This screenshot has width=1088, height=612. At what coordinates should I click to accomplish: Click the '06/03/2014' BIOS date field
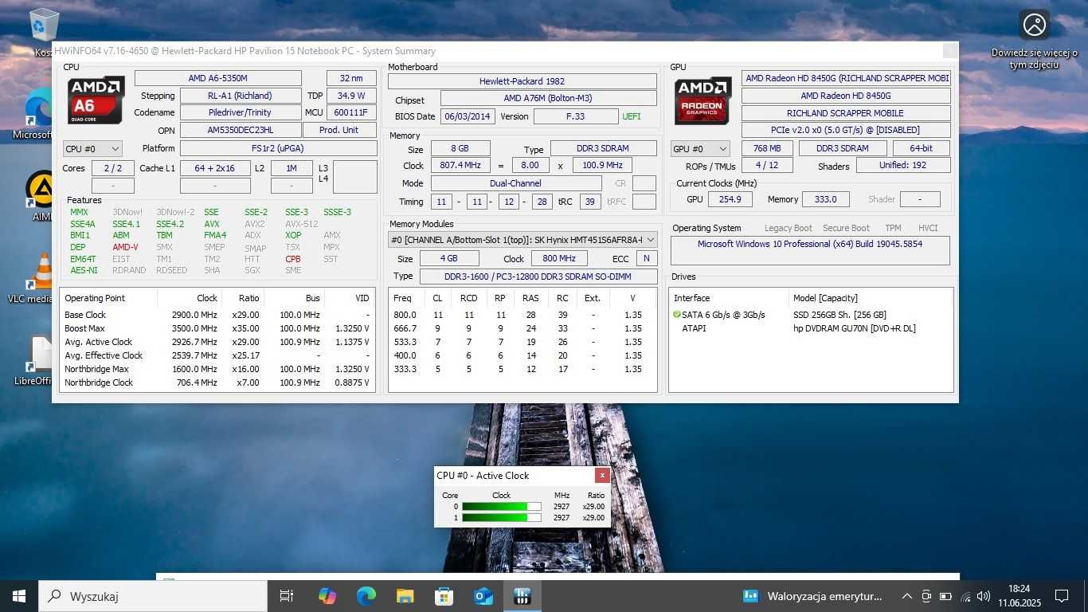tap(468, 116)
